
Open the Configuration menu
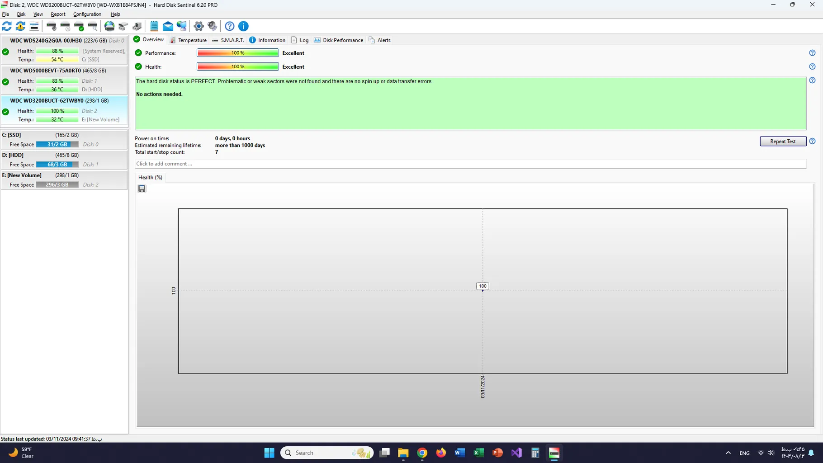click(x=87, y=14)
